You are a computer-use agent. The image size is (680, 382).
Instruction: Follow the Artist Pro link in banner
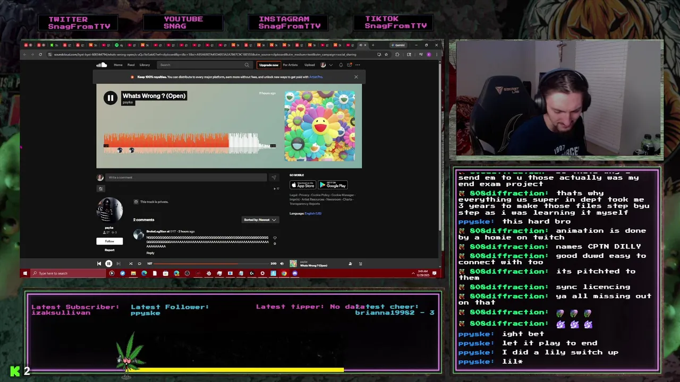coord(316,77)
